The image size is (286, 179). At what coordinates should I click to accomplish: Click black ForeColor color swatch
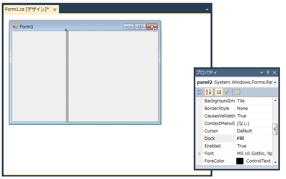[x=240, y=161]
